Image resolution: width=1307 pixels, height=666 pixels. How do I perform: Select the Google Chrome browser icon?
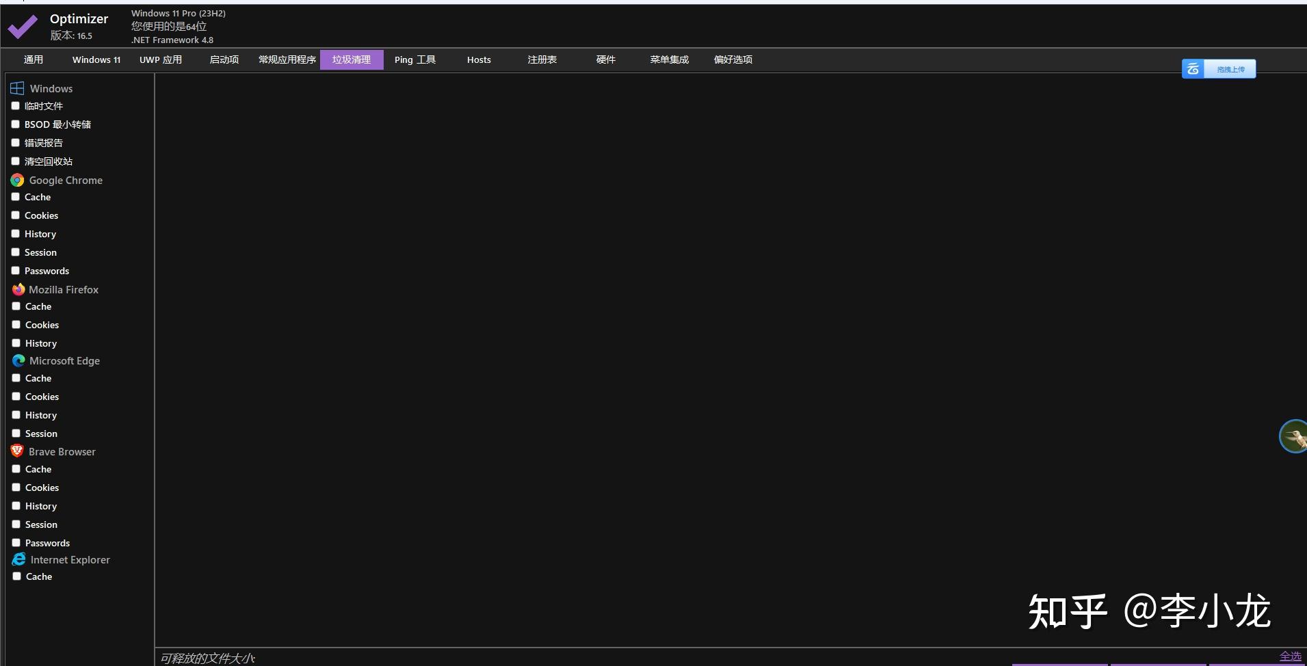[16, 180]
